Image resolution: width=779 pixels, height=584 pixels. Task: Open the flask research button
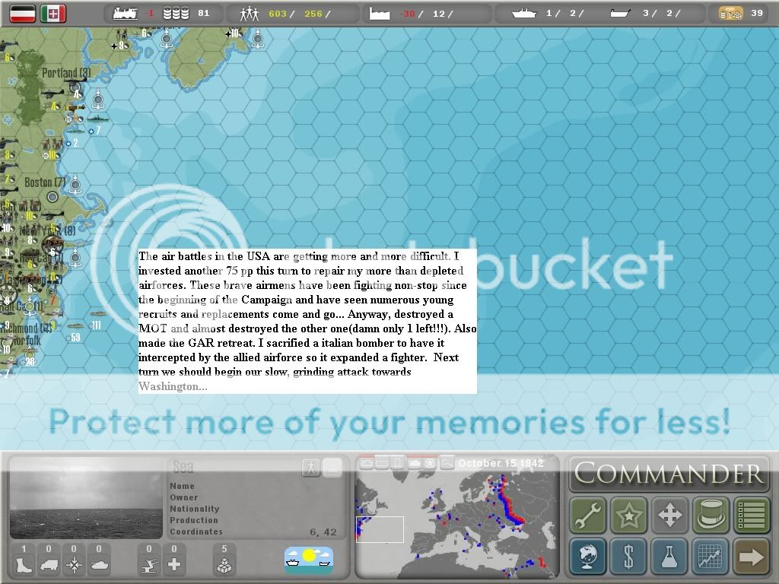click(669, 556)
